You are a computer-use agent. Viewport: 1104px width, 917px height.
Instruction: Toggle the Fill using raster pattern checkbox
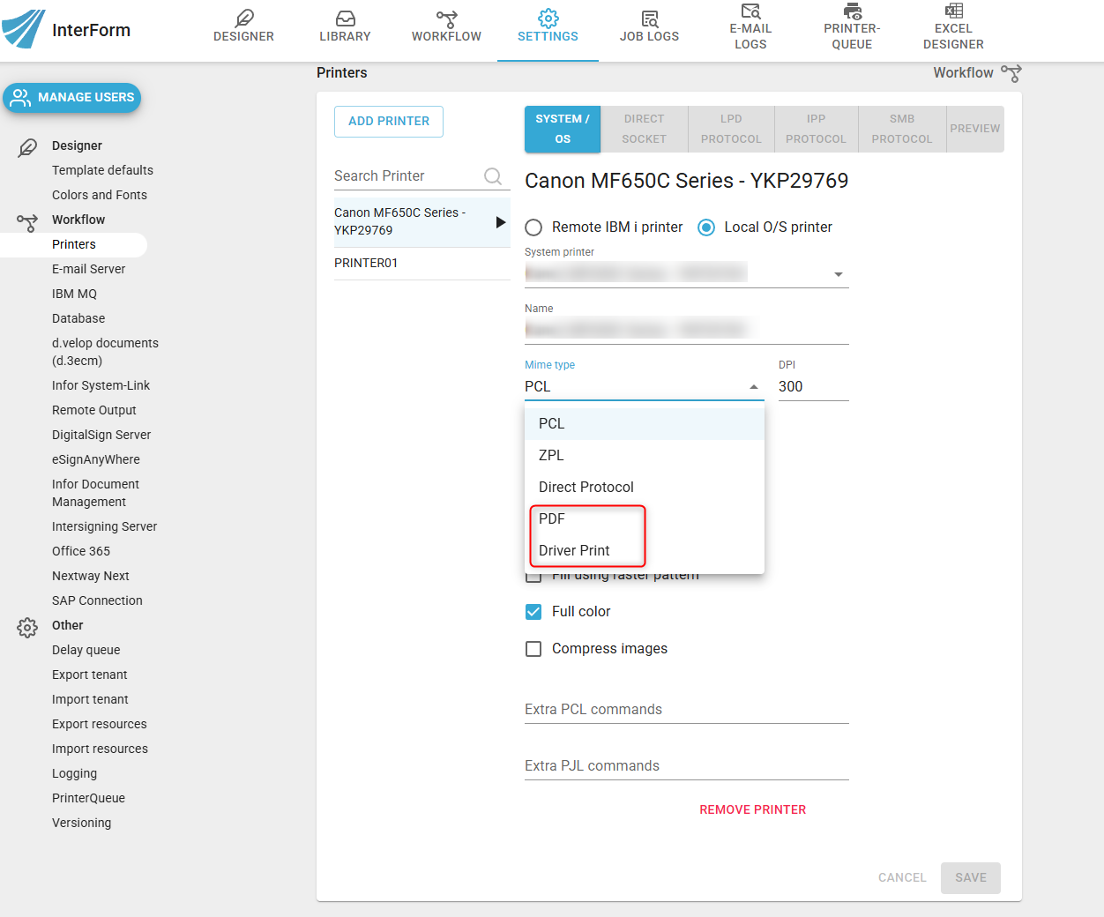[x=533, y=578]
